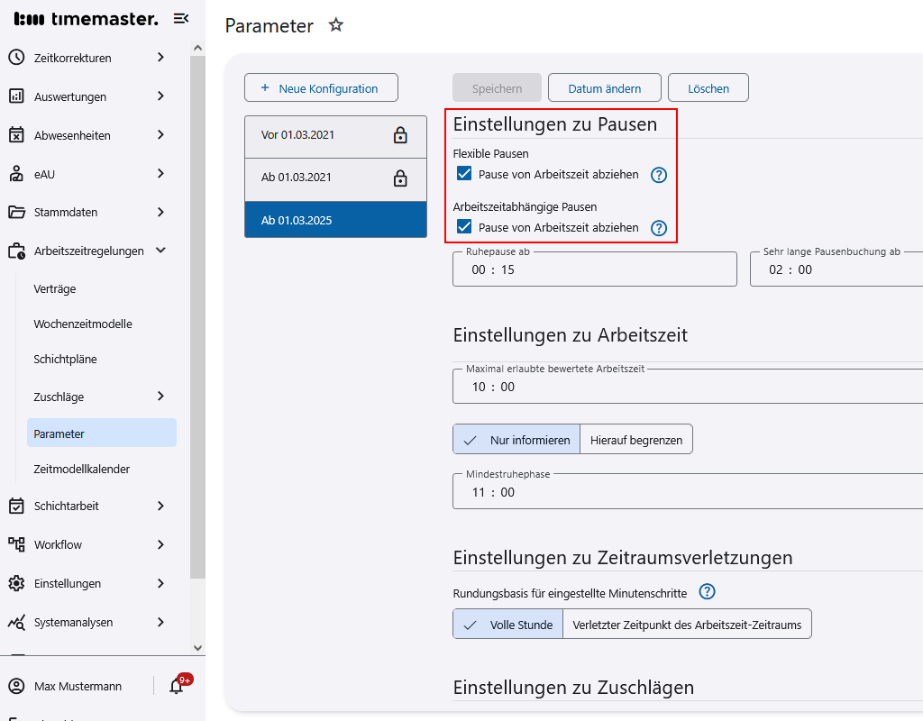Screen dimensions: 923x721
Task: Select the Hierauf begrenzen option
Action: tap(635, 440)
